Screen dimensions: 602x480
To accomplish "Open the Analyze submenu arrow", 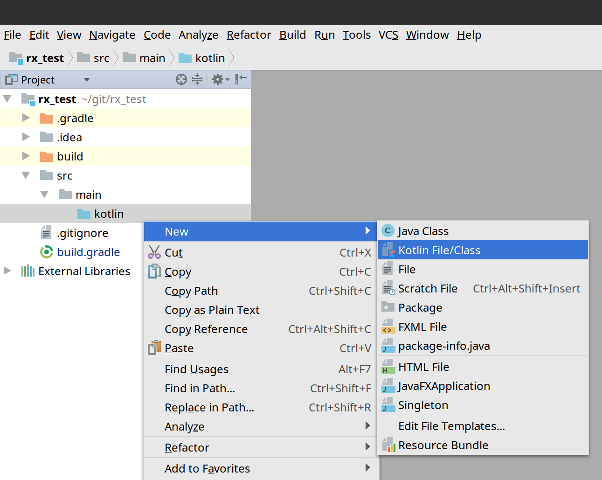I will pos(368,426).
